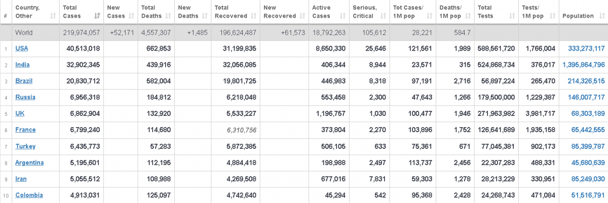This screenshot has width=608, height=203.
Task: Click sort icon in Population column
Action: point(600,16)
